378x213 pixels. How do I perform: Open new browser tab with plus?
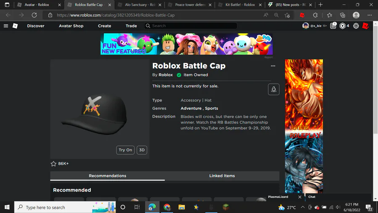(320, 5)
